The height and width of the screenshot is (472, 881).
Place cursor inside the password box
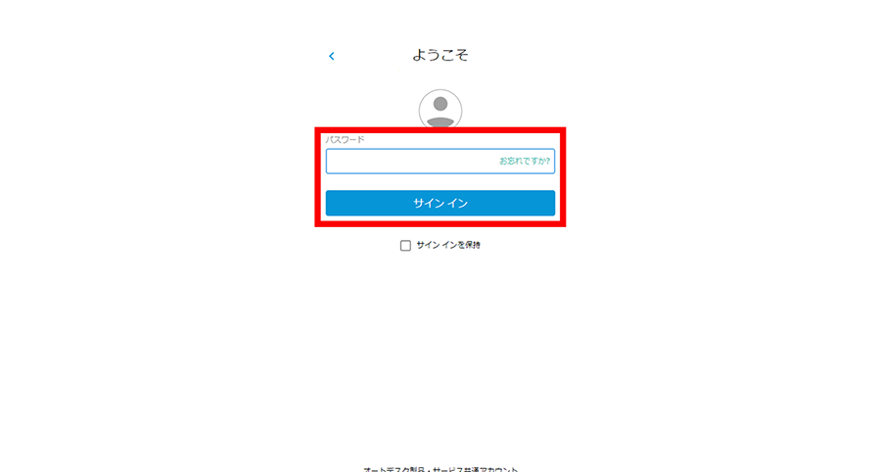tap(440, 162)
